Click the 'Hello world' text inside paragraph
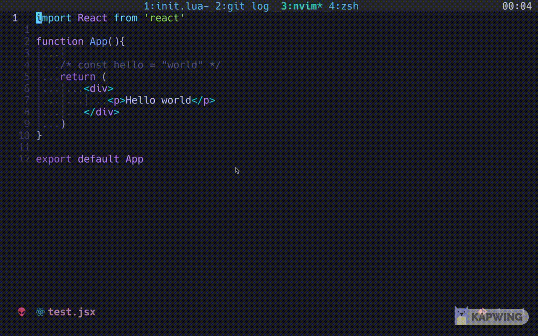538x336 pixels. point(158,100)
